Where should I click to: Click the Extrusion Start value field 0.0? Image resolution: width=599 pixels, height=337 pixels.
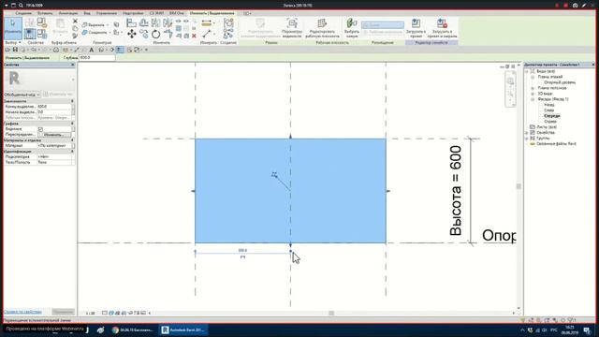click(x=54, y=112)
